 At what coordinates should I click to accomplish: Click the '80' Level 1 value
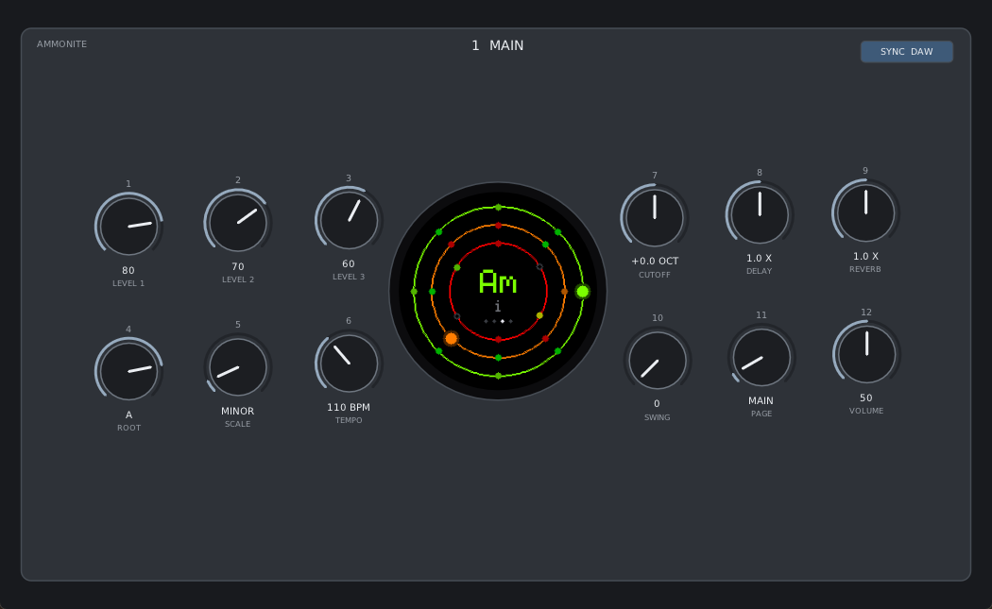coord(128,270)
